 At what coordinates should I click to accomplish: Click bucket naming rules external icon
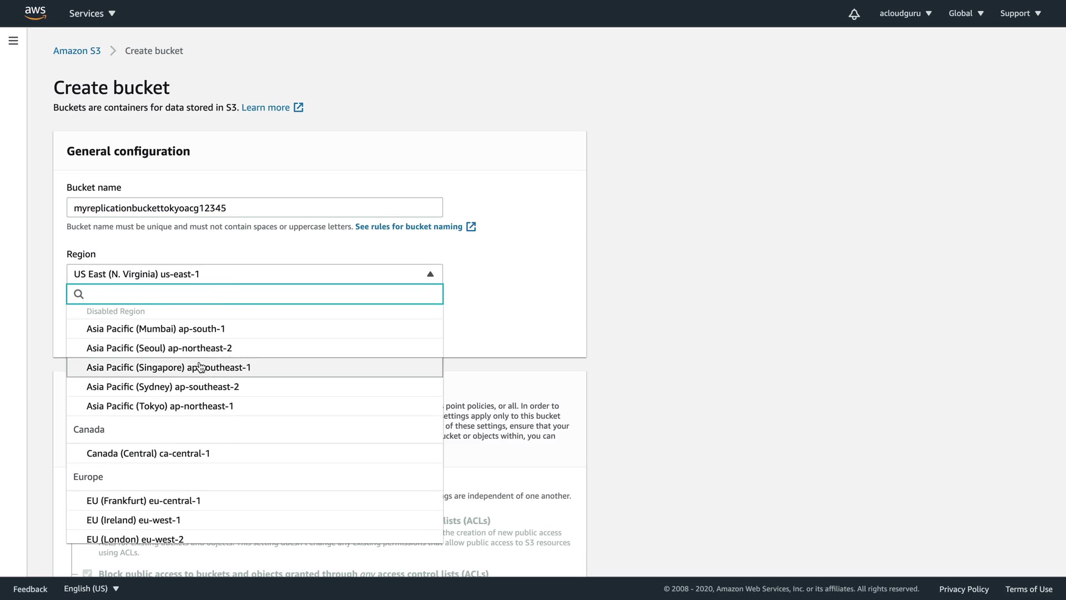pos(471,227)
